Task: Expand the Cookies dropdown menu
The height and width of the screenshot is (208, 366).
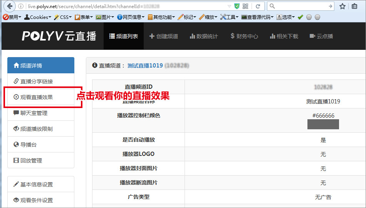Action: tap(38, 17)
